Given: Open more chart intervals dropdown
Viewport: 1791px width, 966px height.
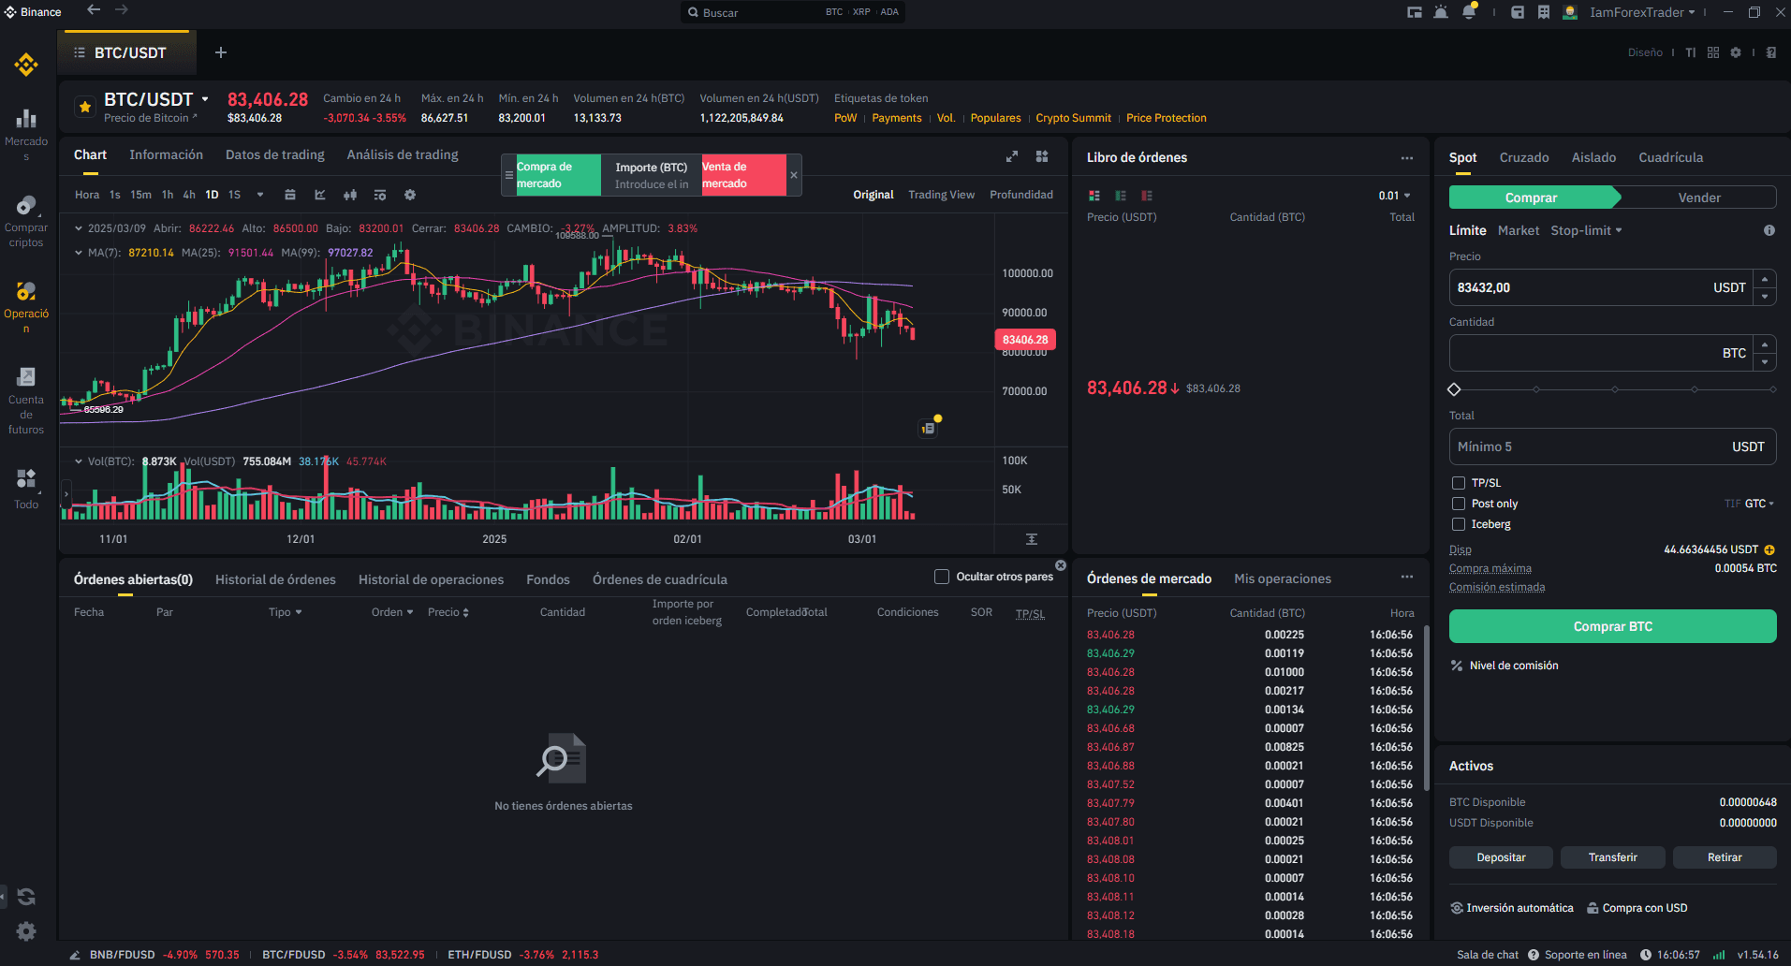Looking at the screenshot, I should coord(260,195).
